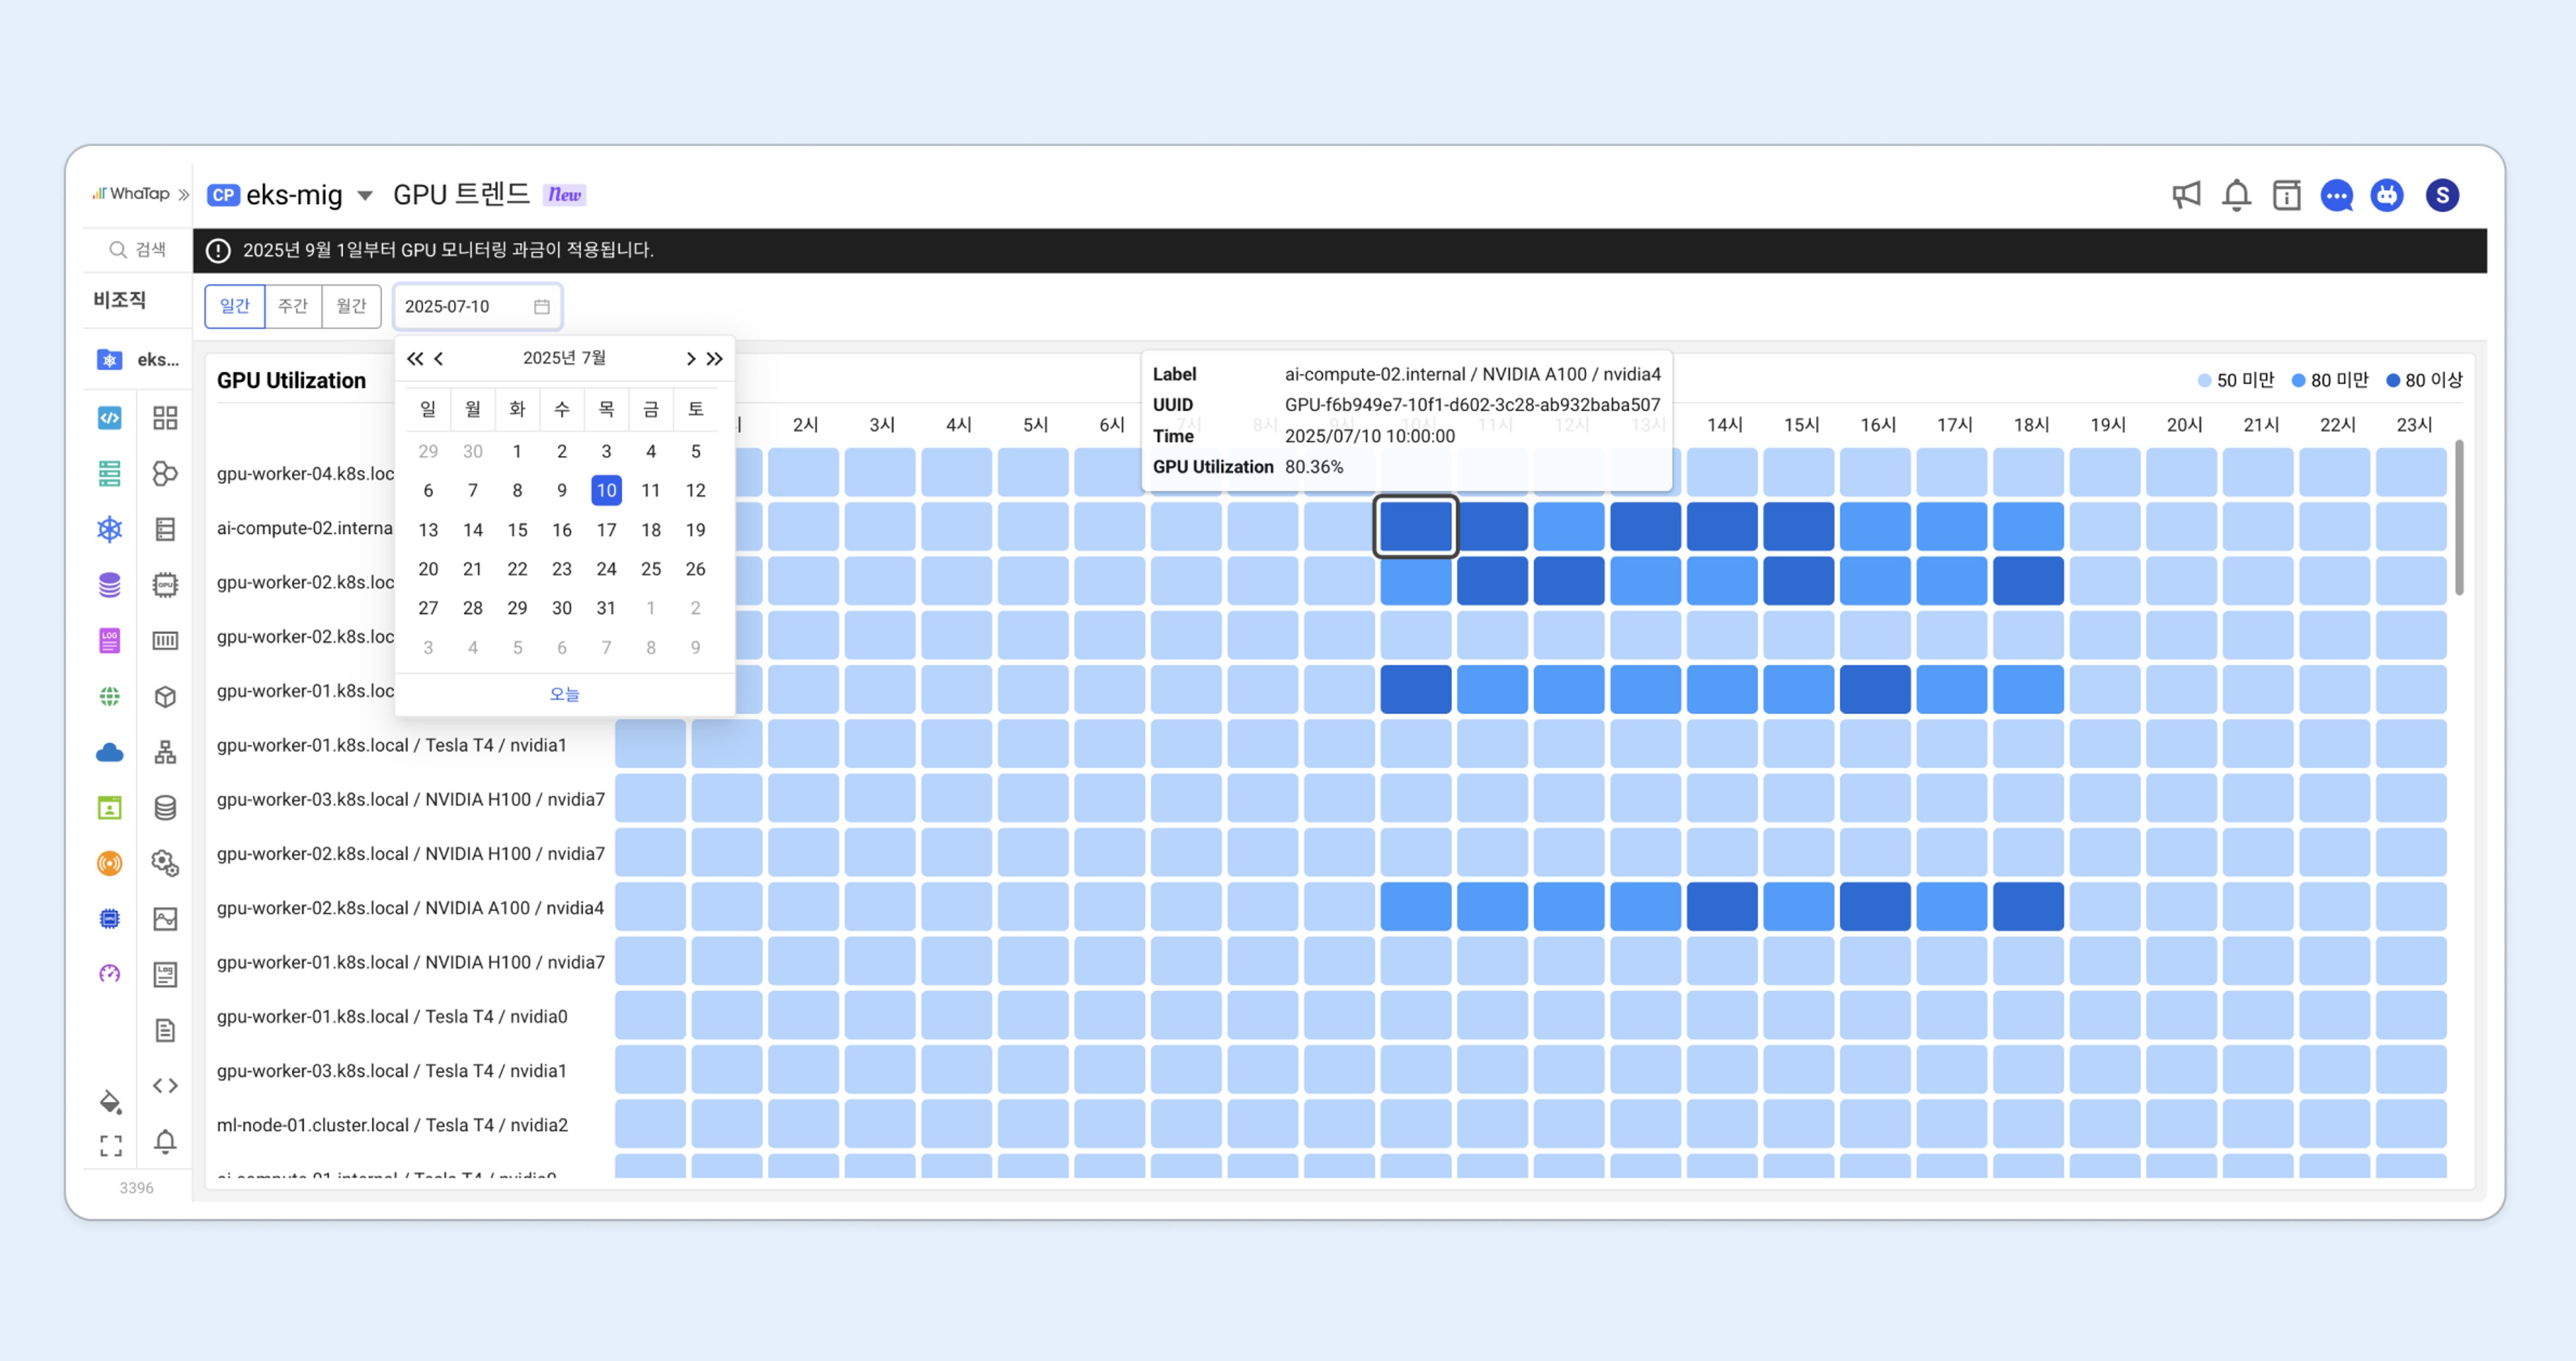The image size is (2576, 1361).
Task: Select July 17 in the calendar
Action: 606,530
